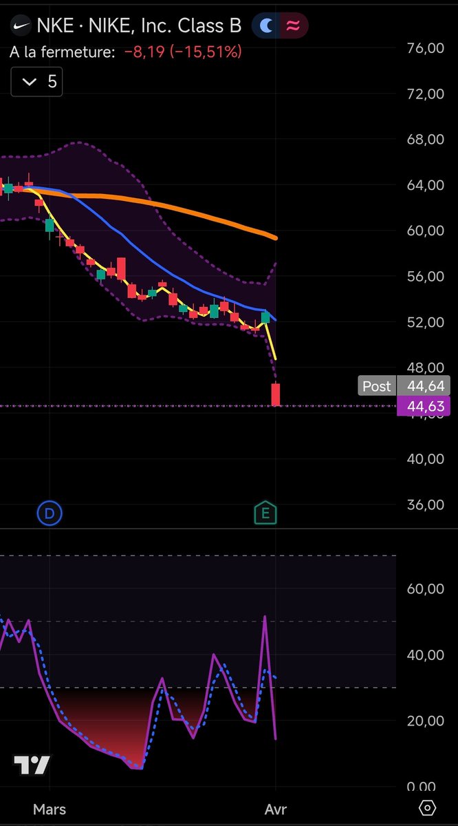The image size is (458, 826).
Task: Tap the Avr label on the time axis
Action: (x=276, y=808)
